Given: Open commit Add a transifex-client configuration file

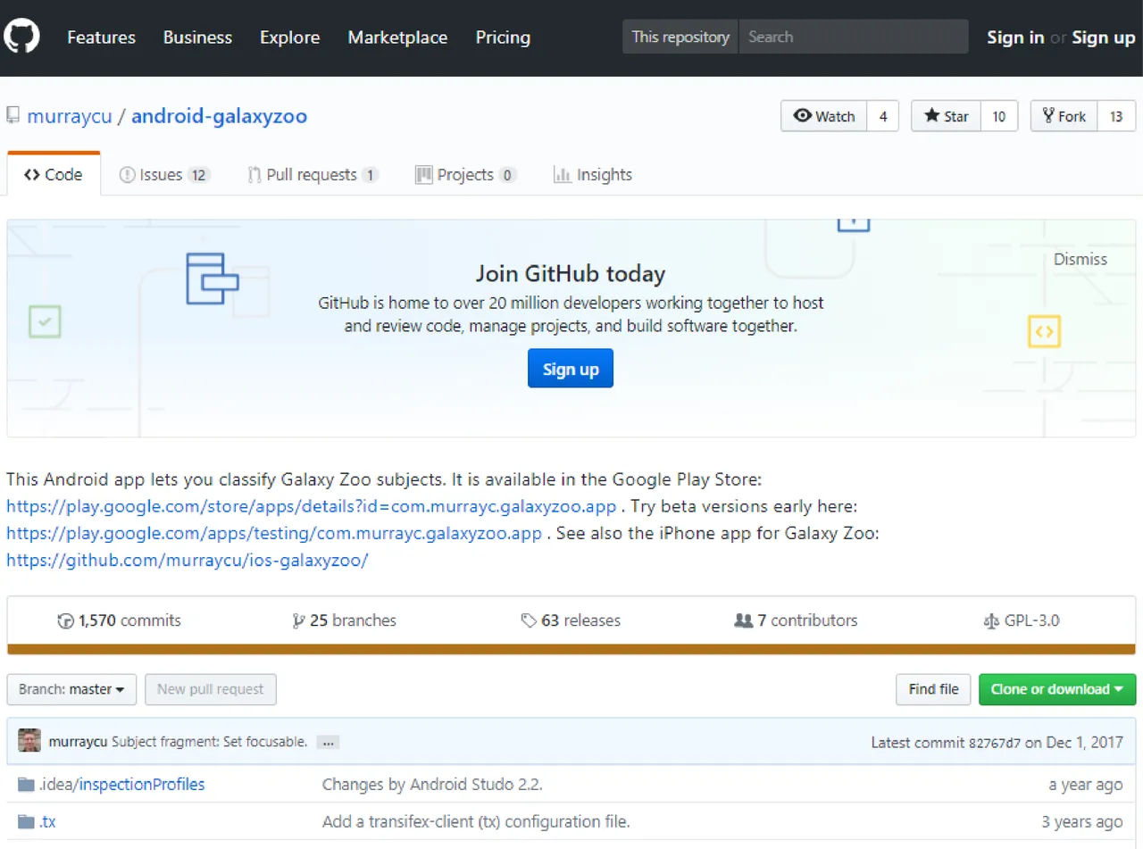Looking at the screenshot, I should pyautogui.click(x=476, y=821).
